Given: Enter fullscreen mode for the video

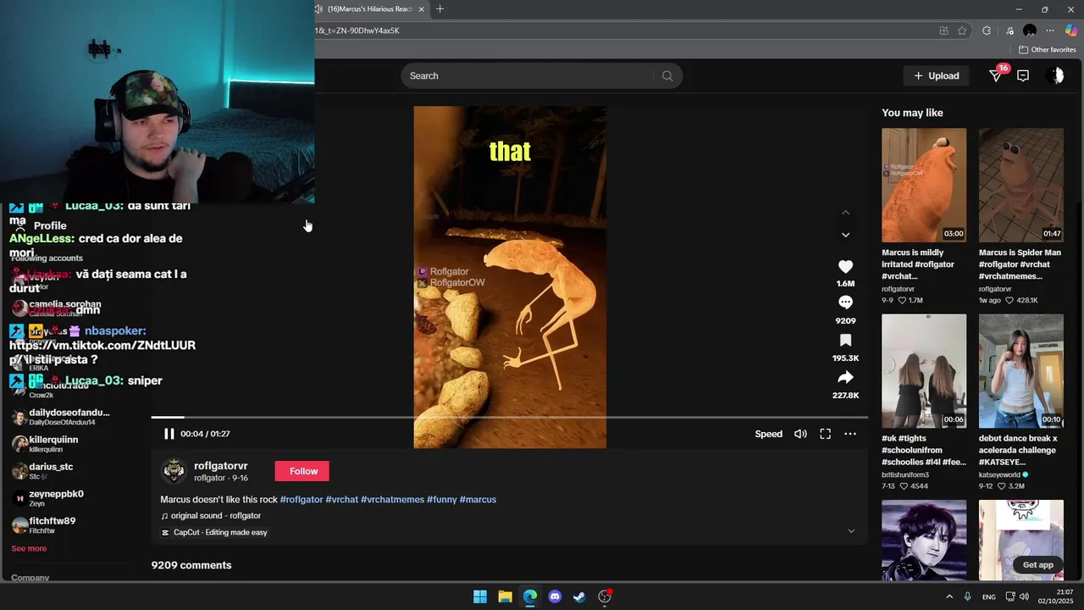Looking at the screenshot, I should click(825, 434).
